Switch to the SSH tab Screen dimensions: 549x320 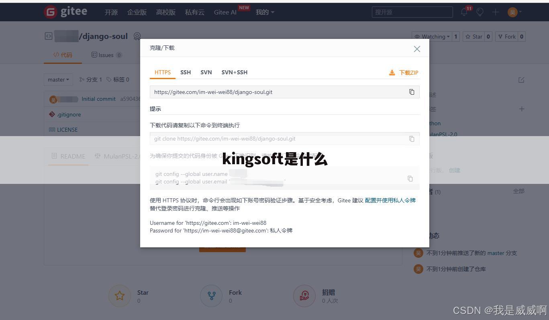click(x=186, y=72)
